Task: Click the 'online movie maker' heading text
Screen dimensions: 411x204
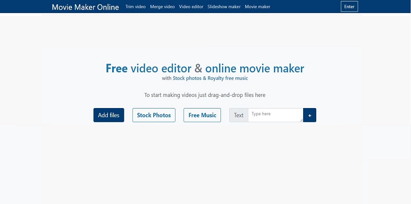Action: (x=254, y=68)
